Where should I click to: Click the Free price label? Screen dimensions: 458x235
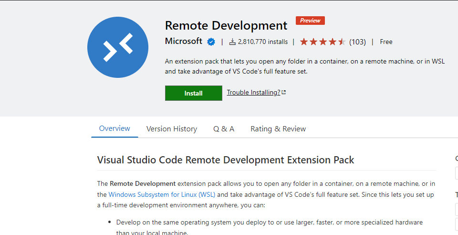click(x=386, y=42)
